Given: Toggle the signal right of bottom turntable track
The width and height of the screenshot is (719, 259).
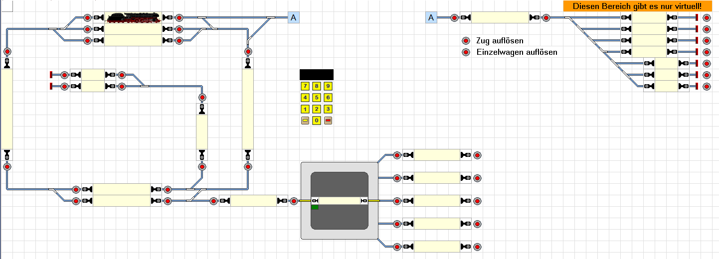Looking at the screenshot, I should tap(477, 247).
